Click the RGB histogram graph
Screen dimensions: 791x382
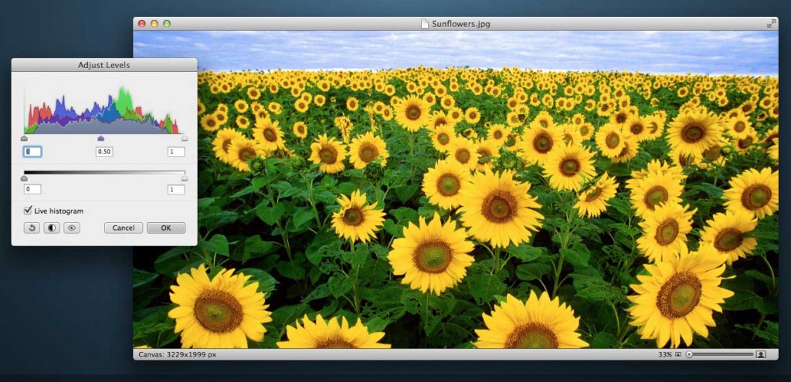[104, 110]
